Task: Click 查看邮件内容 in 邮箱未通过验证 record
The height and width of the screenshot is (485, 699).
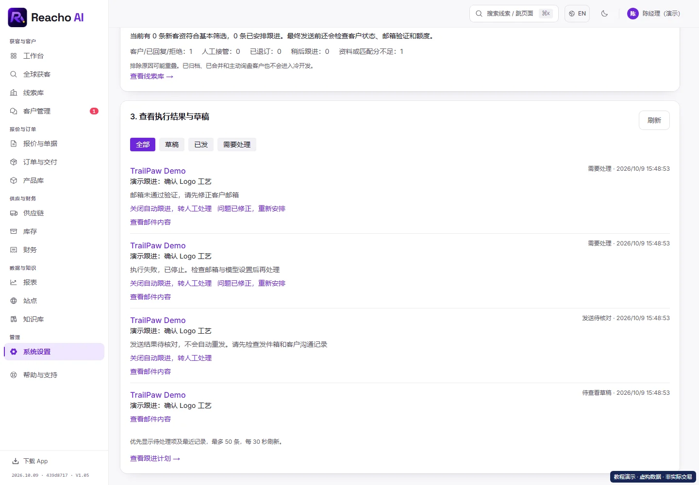Action: pyautogui.click(x=150, y=222)
